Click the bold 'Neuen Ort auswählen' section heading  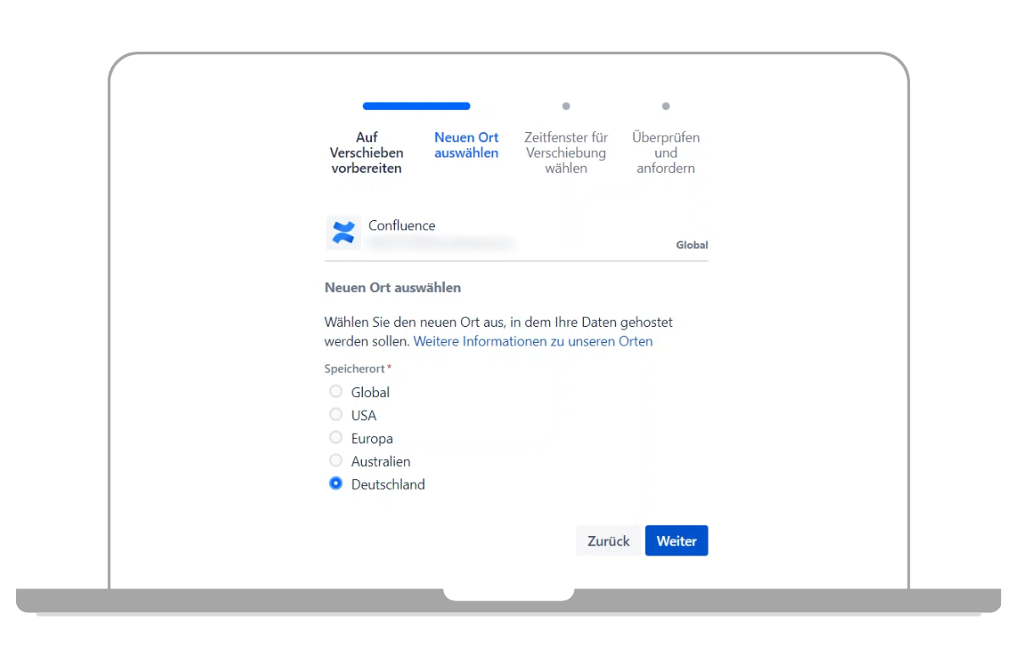tap(392, 288)
